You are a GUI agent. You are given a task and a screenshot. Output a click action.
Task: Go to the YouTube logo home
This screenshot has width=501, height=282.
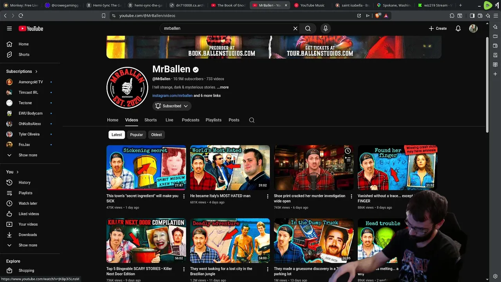coord(31,29)
